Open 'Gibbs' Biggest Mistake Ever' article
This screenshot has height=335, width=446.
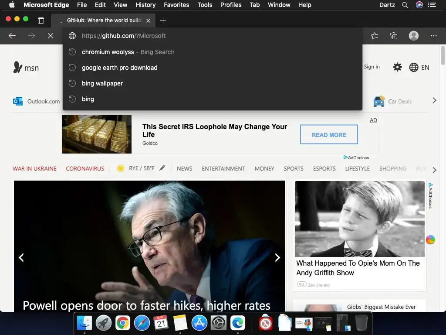[381, 307]
